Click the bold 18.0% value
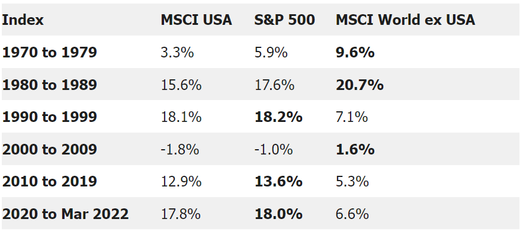 [x=278, y=214]
